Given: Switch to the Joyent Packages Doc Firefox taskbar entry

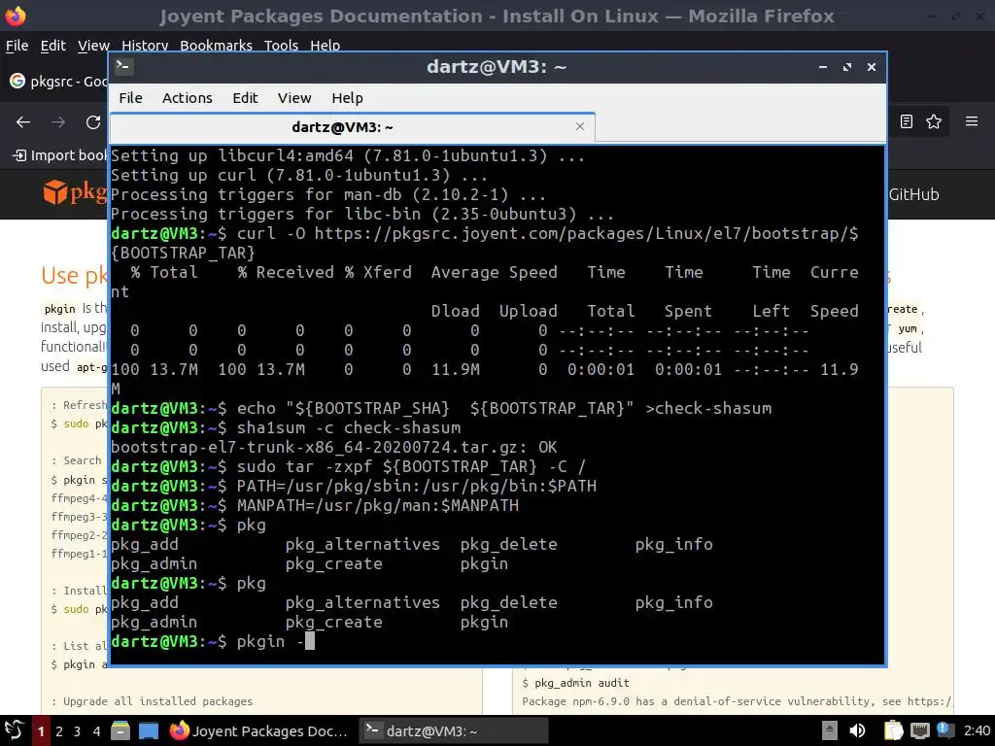Looking at the screenshot, I should pyautogui.click(x=258, y=730).
